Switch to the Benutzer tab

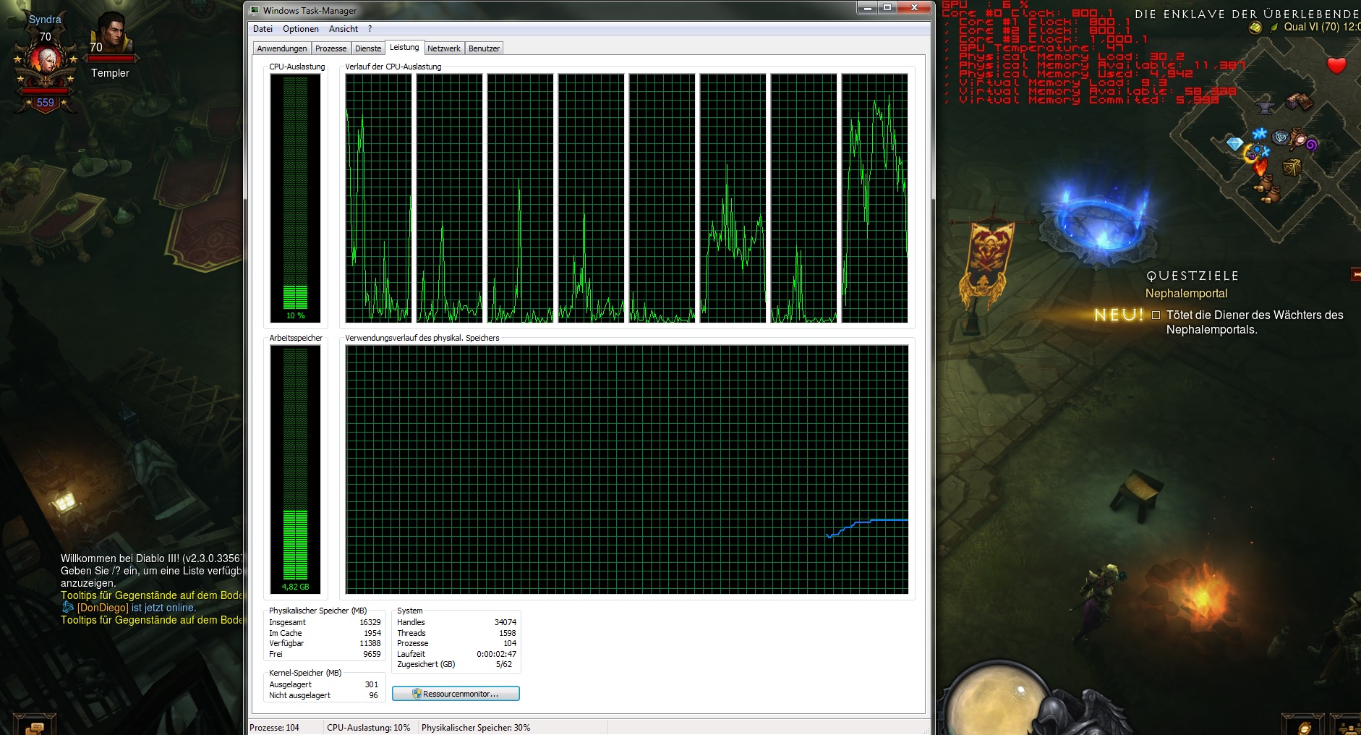(484, 48)
